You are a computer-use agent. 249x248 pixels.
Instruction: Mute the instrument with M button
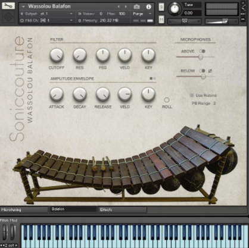[x=161, y=20]
